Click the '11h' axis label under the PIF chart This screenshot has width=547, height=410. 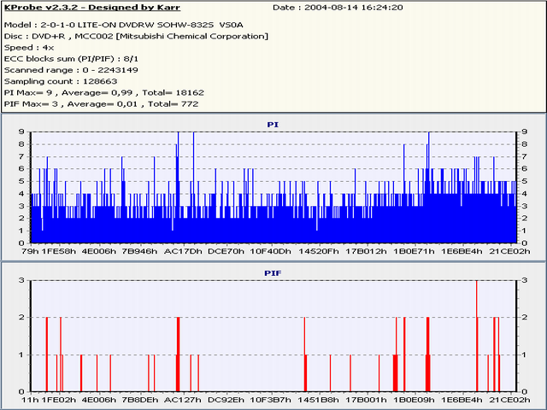tap(30, 400)
